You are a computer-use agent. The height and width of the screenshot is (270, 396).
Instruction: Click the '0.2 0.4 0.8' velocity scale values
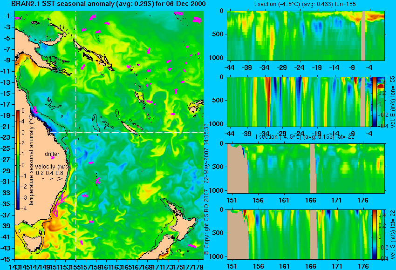tap(50, 173)
